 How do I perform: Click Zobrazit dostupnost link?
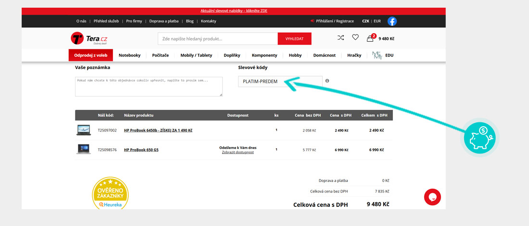238,152
